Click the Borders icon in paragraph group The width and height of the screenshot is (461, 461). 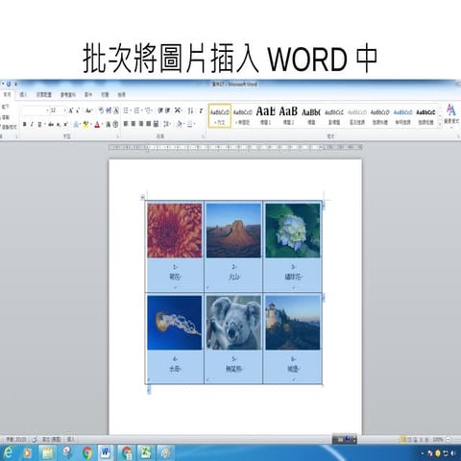190,124
